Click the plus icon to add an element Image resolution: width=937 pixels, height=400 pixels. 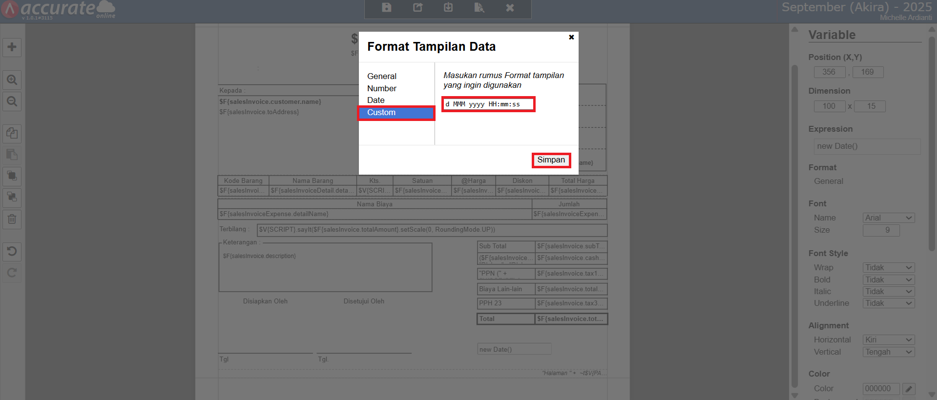click(12, 47)
